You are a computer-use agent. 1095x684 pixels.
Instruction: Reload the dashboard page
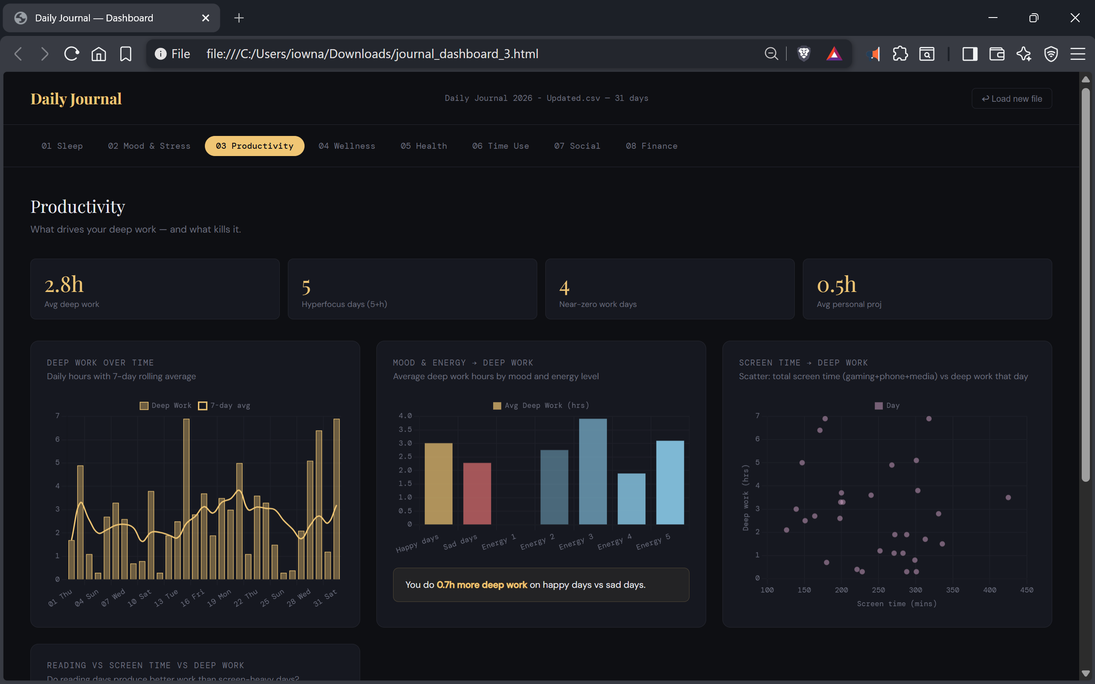71,54
